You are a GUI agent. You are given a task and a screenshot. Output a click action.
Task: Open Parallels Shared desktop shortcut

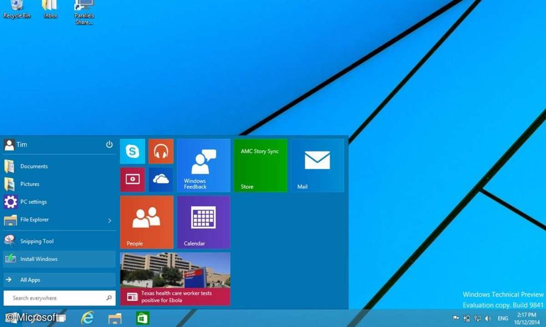pyautogui.click(x=84, y=12)
